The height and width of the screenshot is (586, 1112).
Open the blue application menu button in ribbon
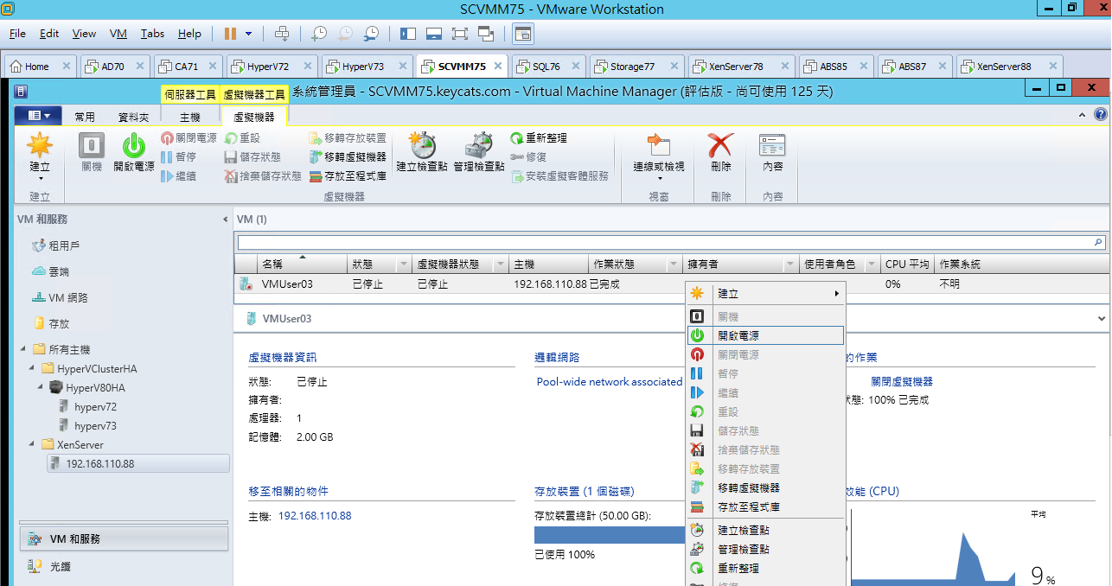click(39, 116)
